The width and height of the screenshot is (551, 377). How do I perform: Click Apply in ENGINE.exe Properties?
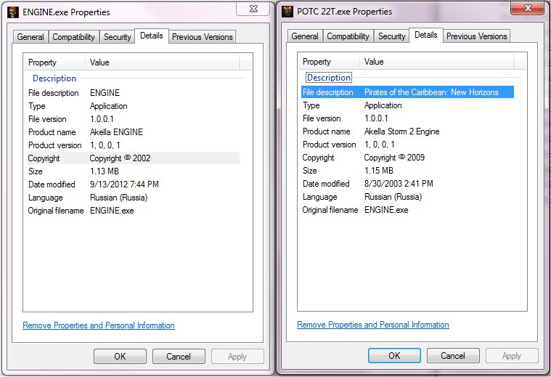[237, 356]
